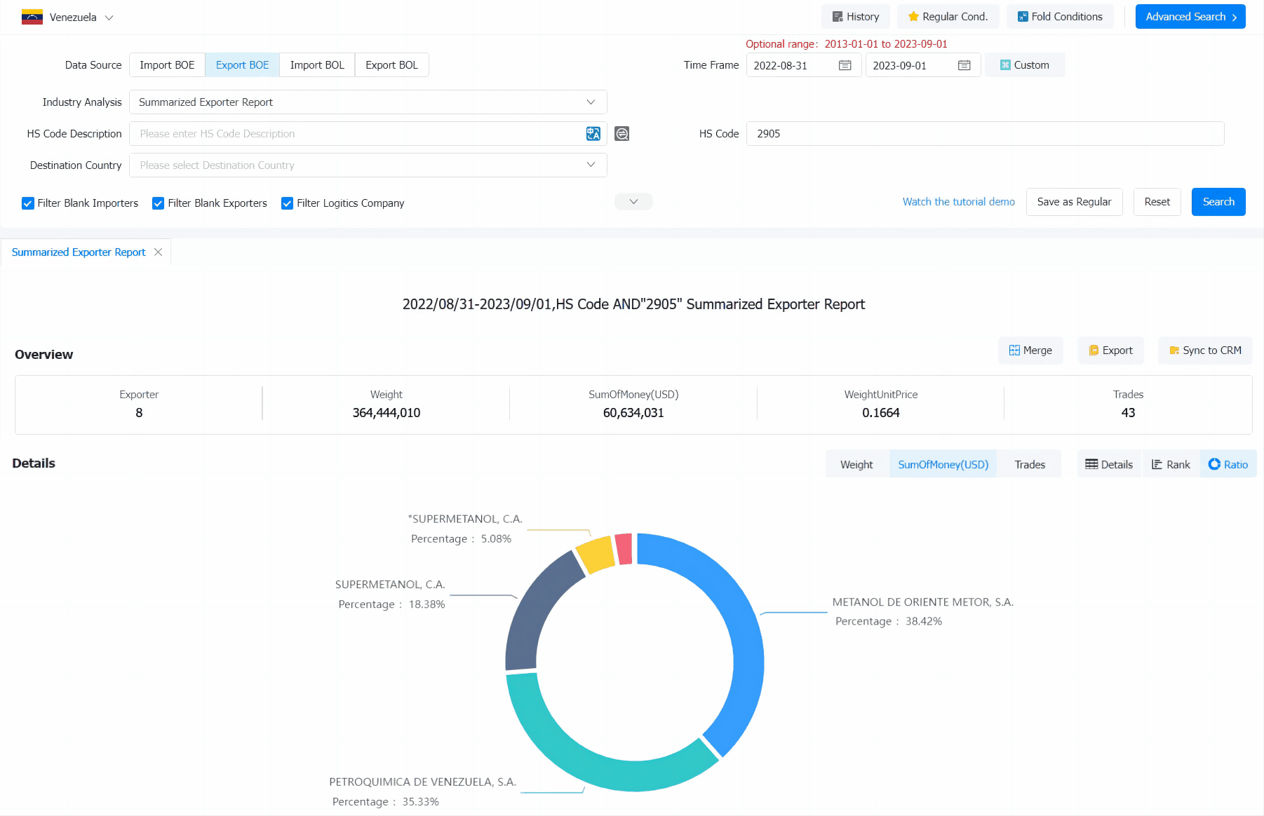Click the Weight value 364,444,010
This screenshot has height=816, width=1264.
[386, 413]
